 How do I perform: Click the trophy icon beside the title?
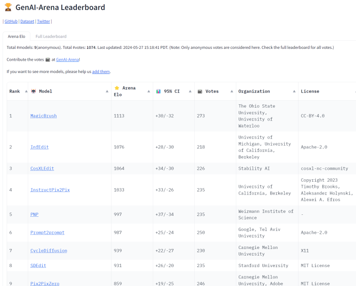pos(8,7)
